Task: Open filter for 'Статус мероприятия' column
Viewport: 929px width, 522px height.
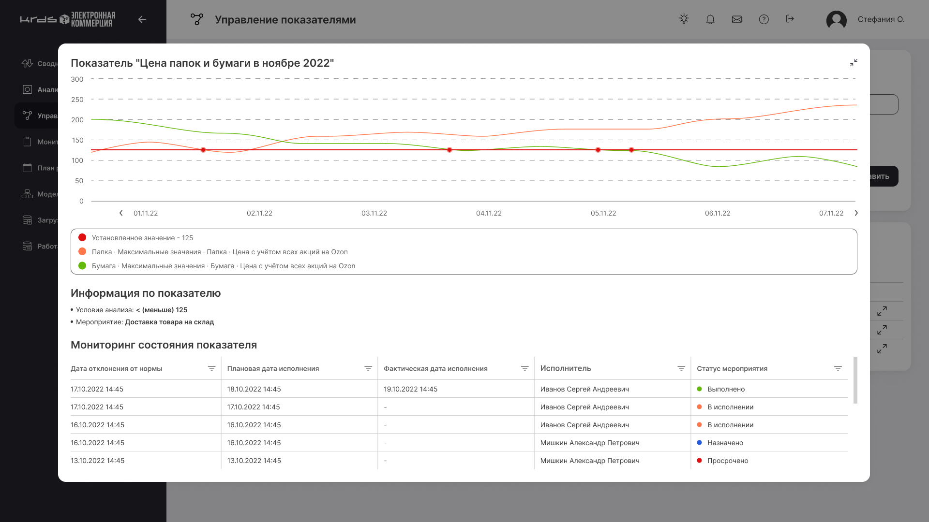Action: click(x=838, y=368)
